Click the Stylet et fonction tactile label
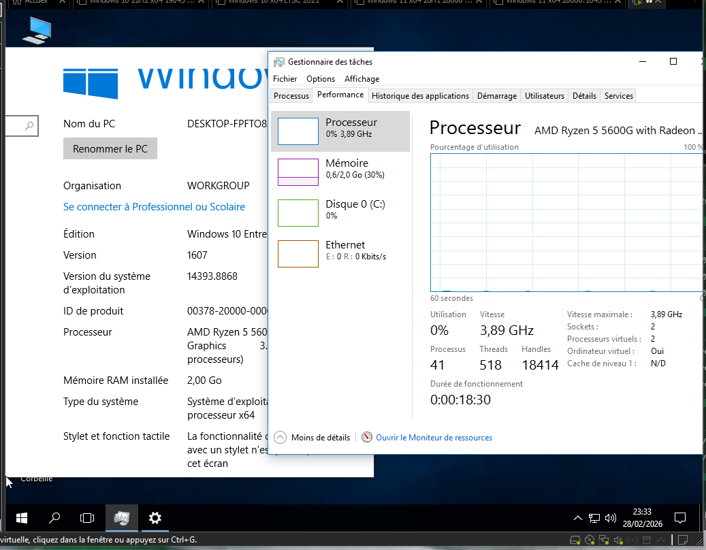The width and height of the screenshot is (706, 550). tap(116, 436)
